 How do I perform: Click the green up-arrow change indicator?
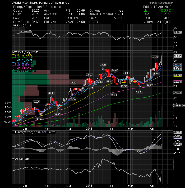(x=146, y=11)
